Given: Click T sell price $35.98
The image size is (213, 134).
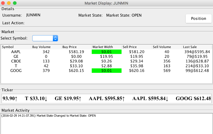Looking at the screenshot, I should tap(137, 66).
